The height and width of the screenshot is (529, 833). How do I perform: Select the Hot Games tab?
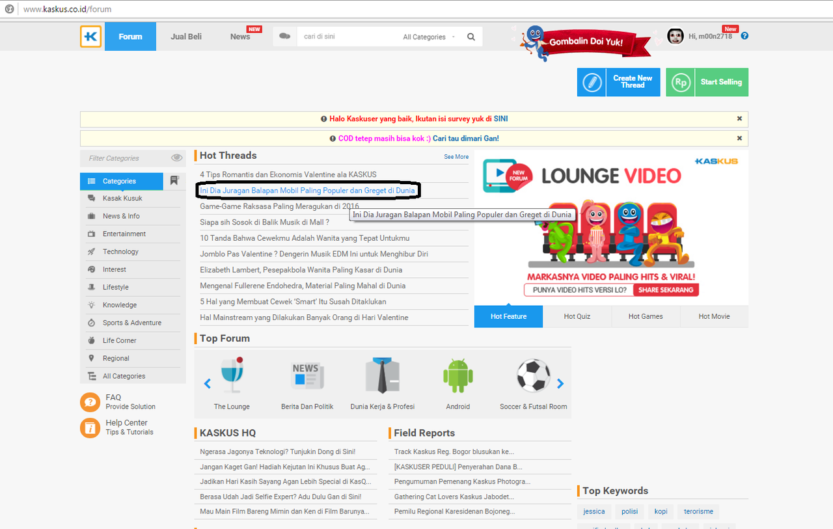coord(646,316)
